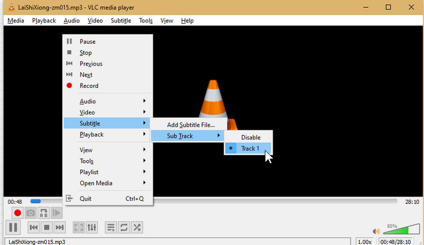This screenshot has height=245, width=424.
Task: Click the playback seek progress bar
Action: pyautogui.click(x=214, y=201)
